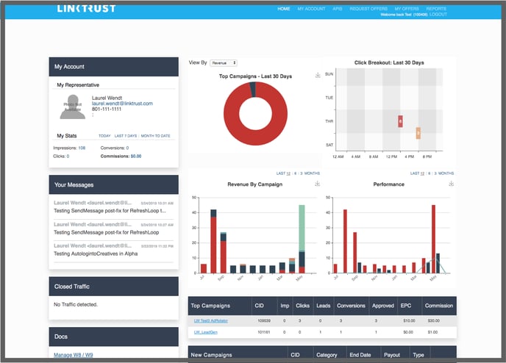The height and width of the screenshot is (363, 506).
Task: Click the Impressions value 108
Action: (82, 148)
